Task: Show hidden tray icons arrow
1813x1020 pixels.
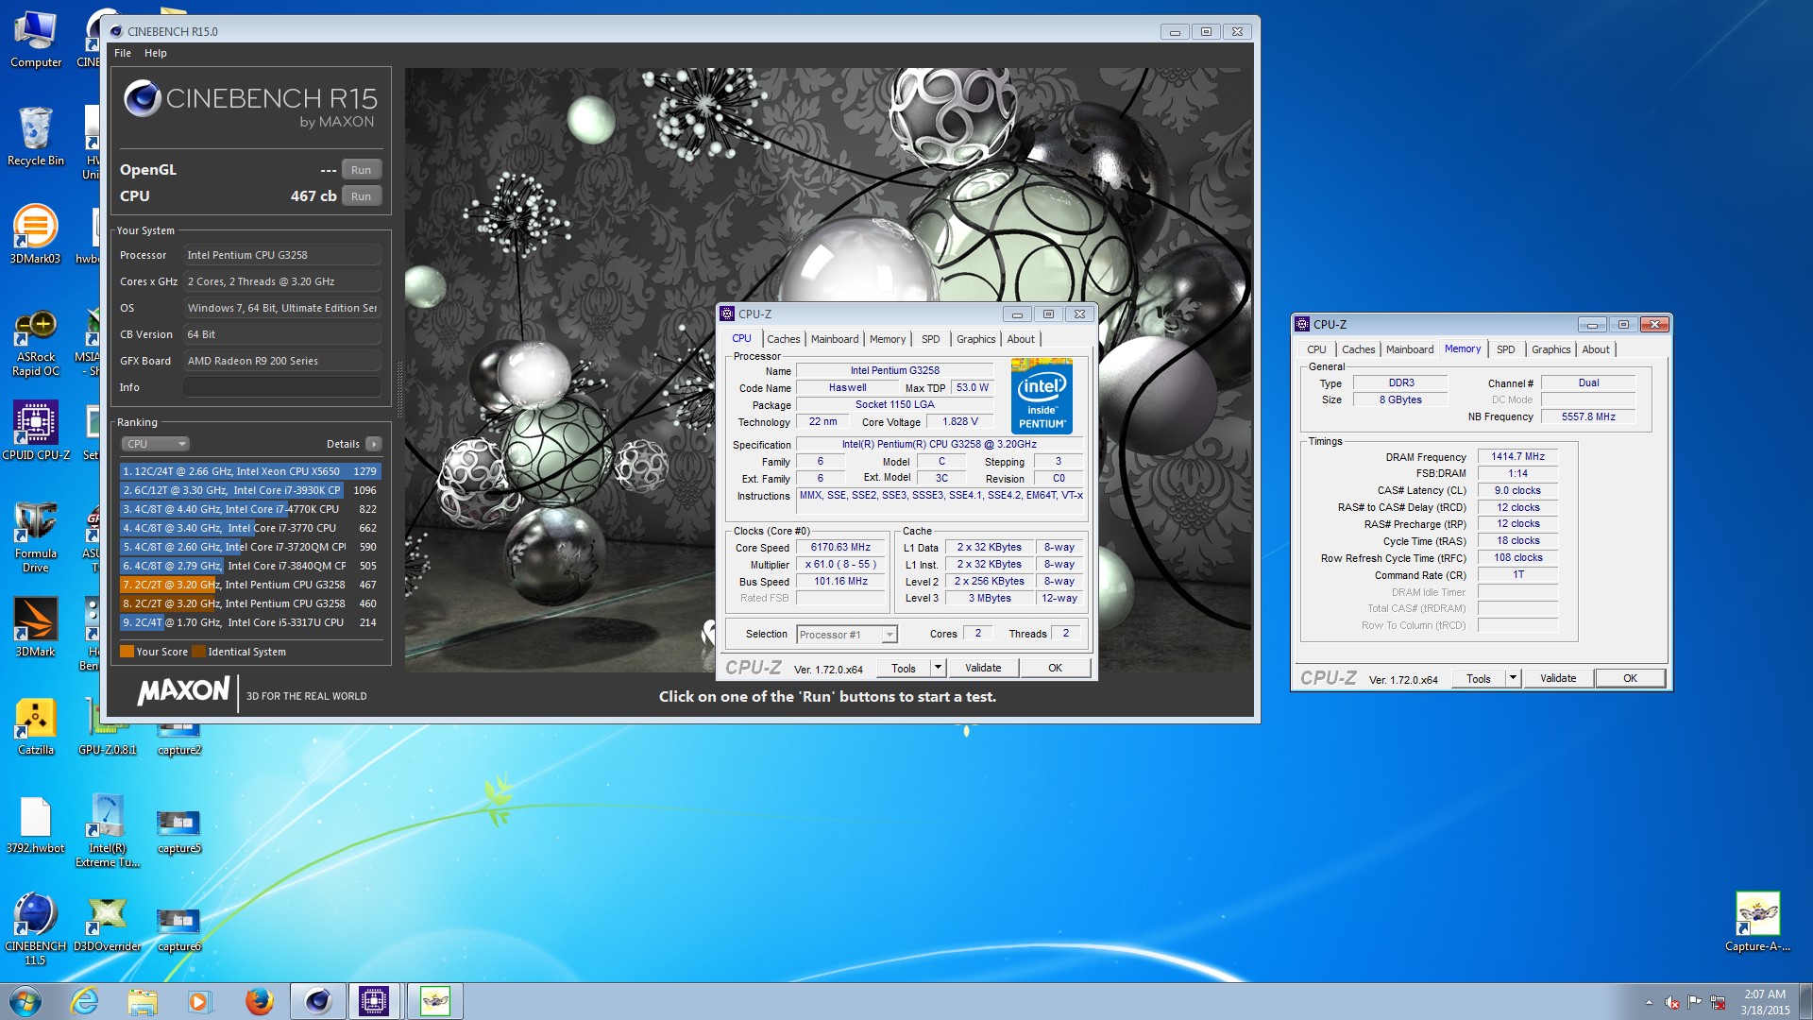Action: pyautogui.click(x=1649, y=1002)
